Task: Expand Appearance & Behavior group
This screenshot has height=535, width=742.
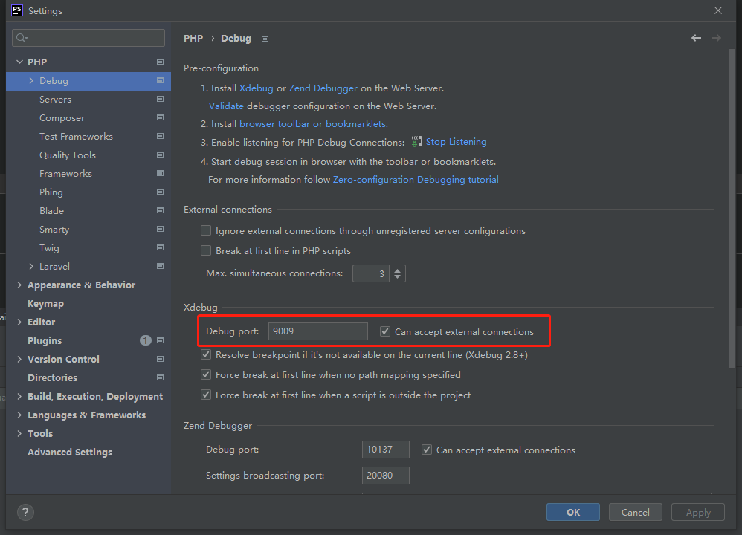Action: tap(19, 285)
